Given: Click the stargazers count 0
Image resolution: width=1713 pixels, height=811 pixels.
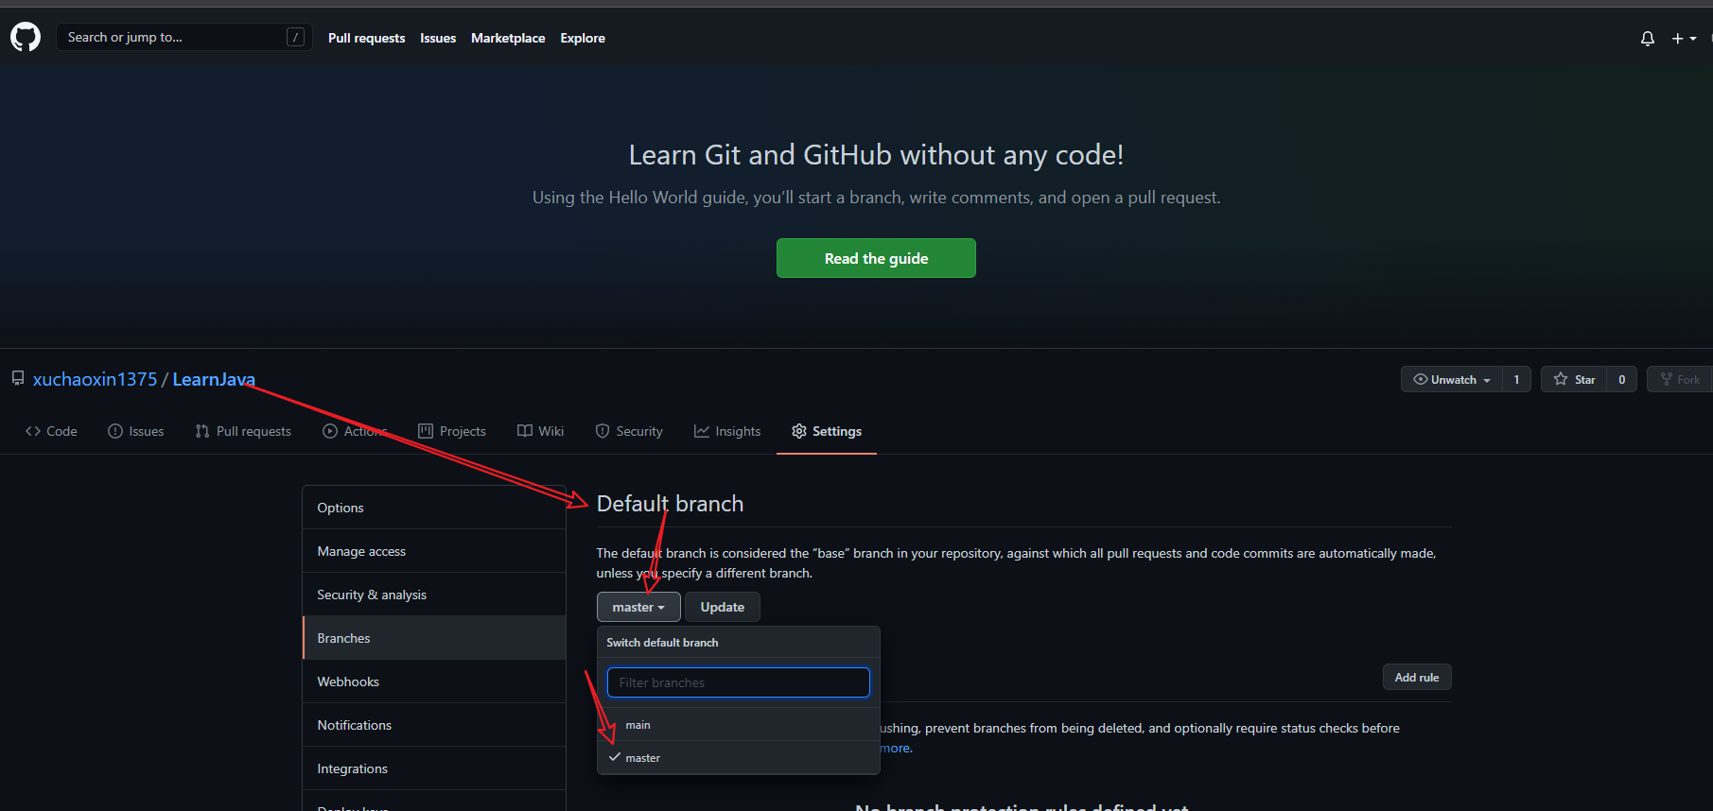Looking at the screenshot, I should (x=1622, y=379).
